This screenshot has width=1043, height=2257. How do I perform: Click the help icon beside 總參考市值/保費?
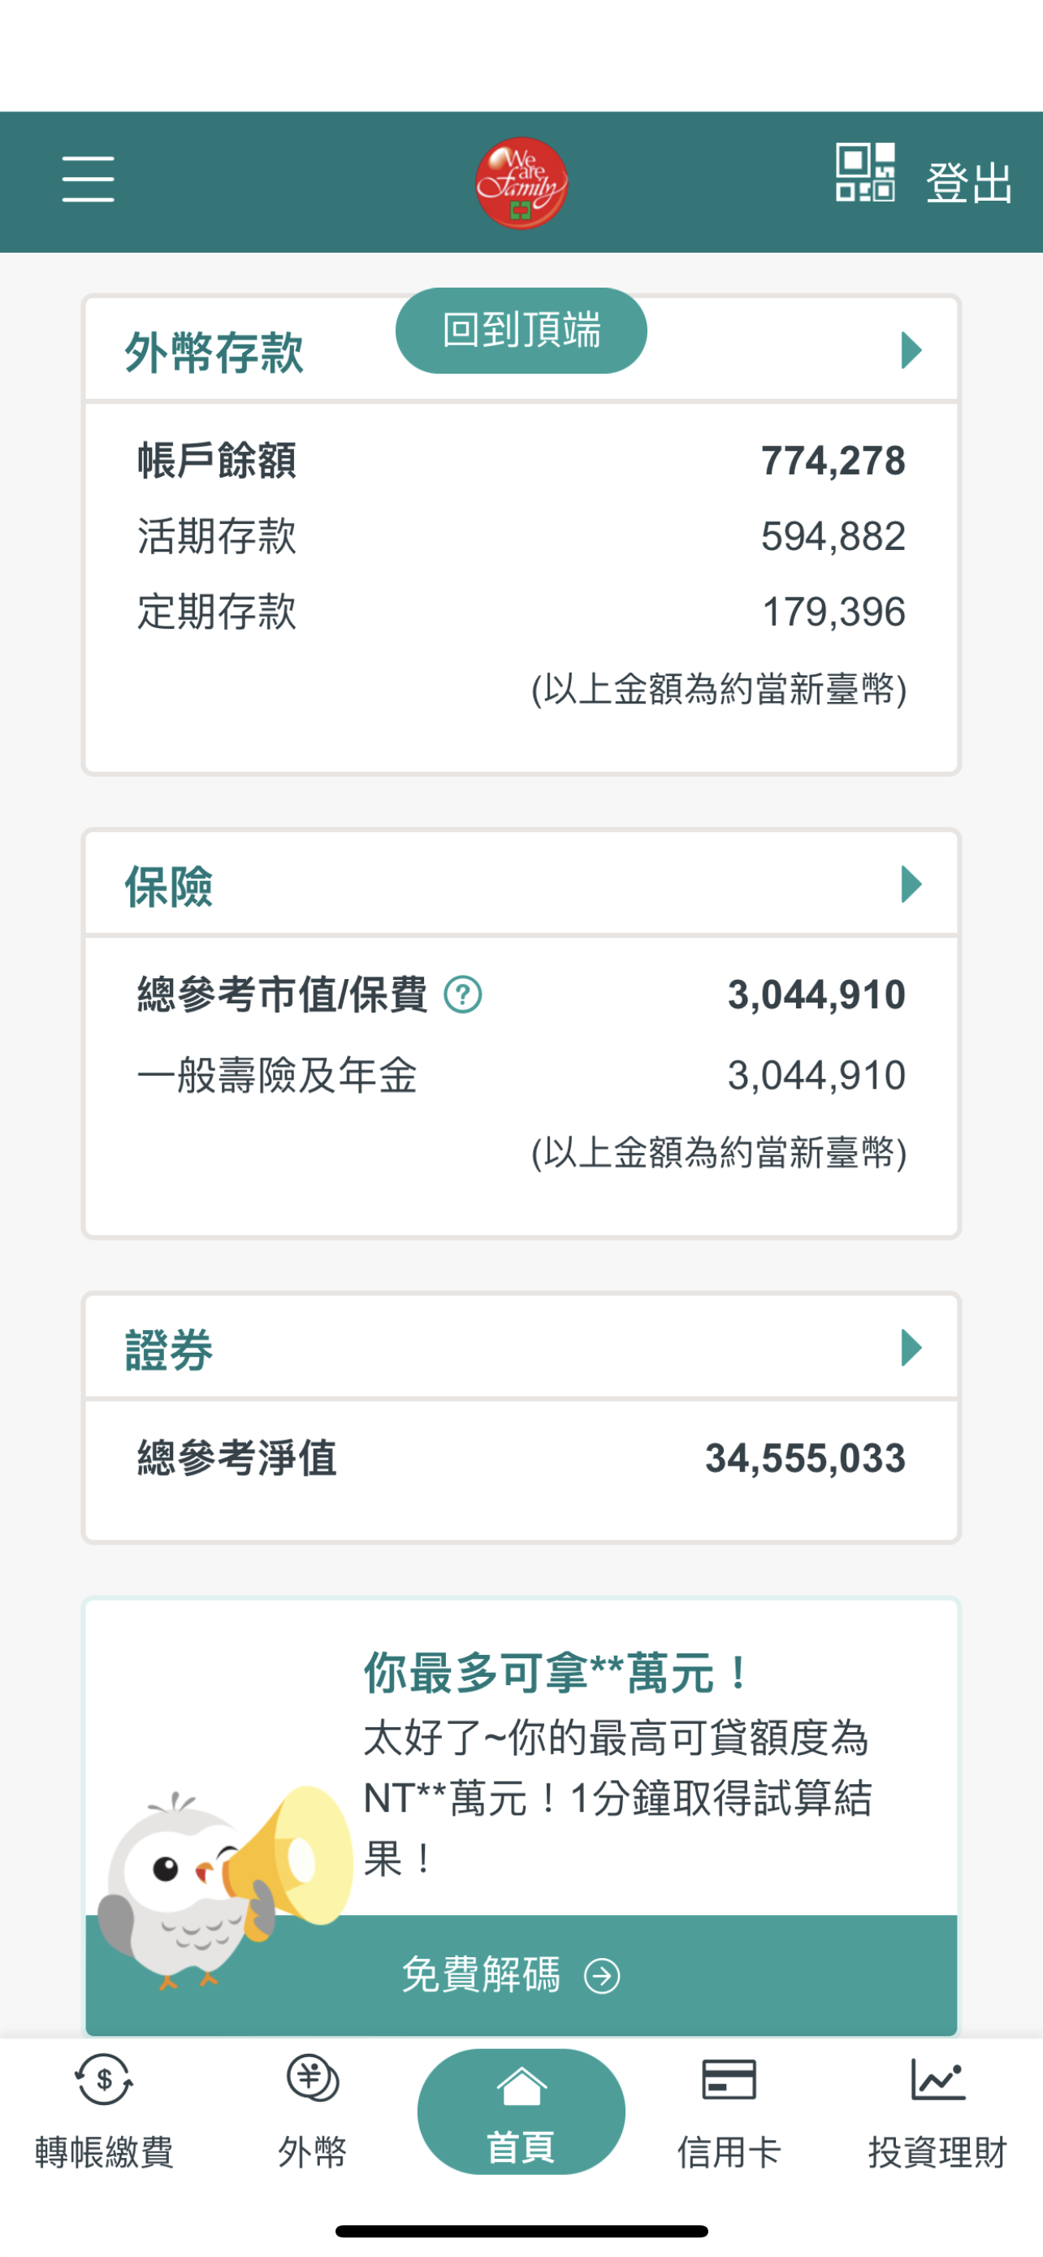pos(462,994)
